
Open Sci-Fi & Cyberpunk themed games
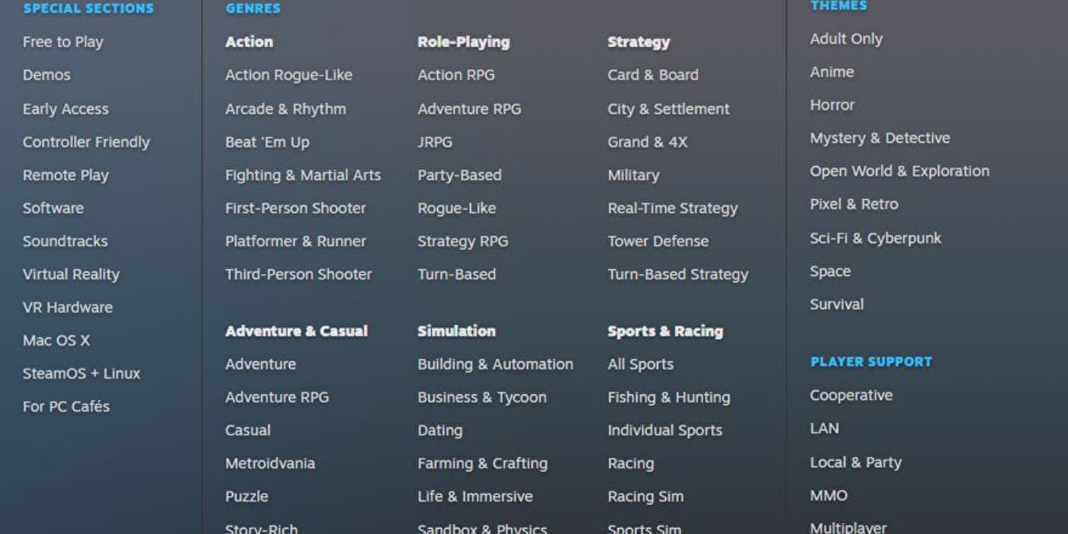click(876, 237)
